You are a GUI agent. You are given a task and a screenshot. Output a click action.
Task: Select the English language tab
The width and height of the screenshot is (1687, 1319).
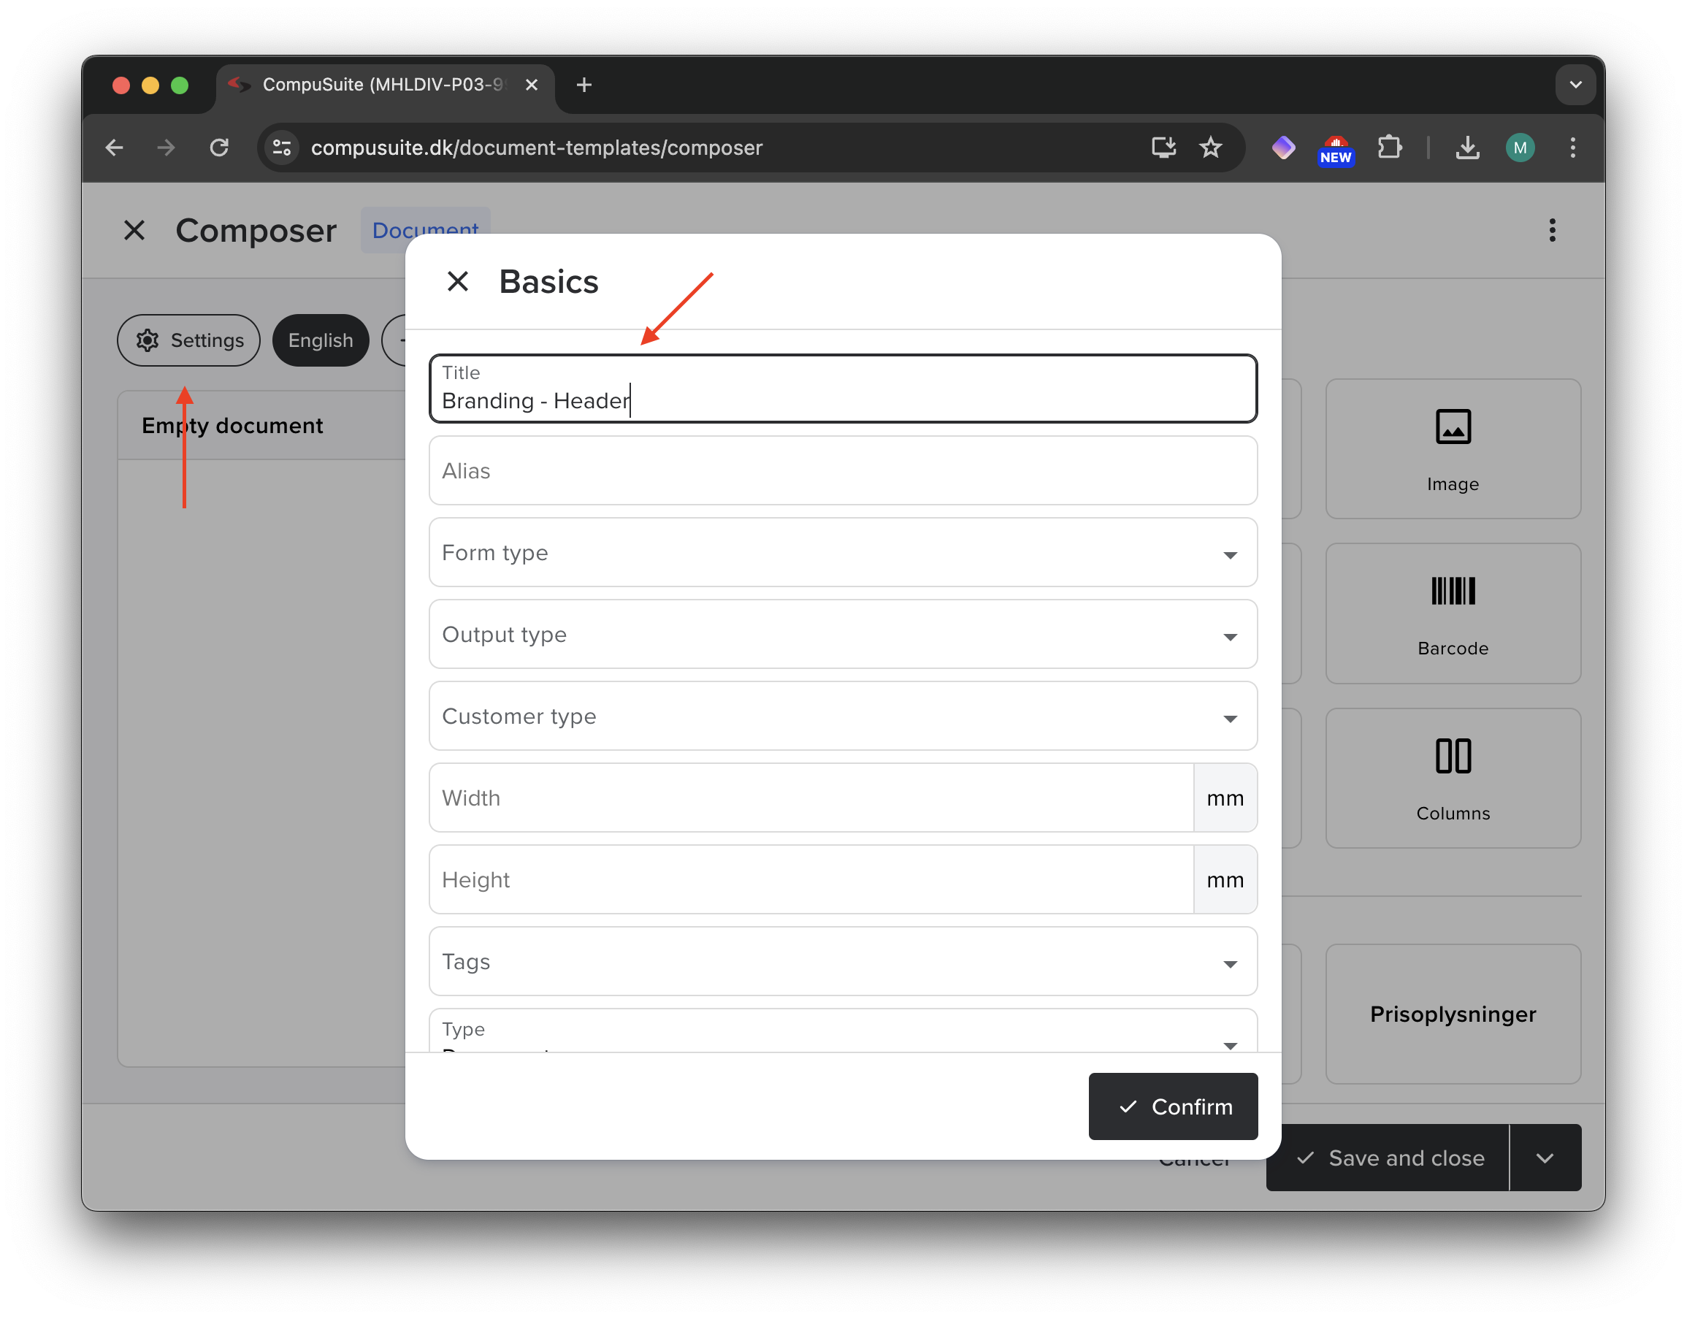[320, 340]
